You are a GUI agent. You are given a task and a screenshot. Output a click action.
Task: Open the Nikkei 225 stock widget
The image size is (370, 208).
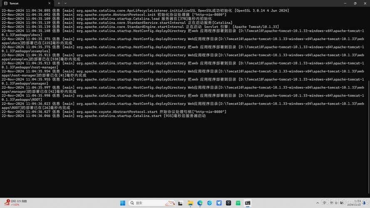(15, 203)
